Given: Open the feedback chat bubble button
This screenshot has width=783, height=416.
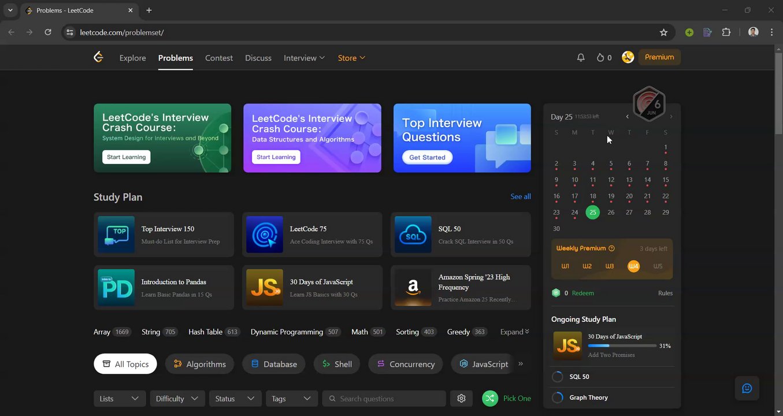Looking at the screenshot, I should 747,388.
